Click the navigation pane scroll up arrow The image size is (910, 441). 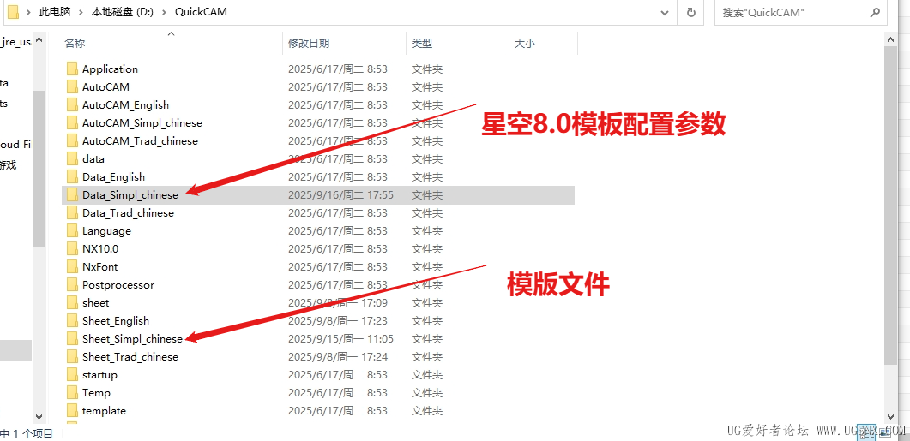click(x=39, y=40)
